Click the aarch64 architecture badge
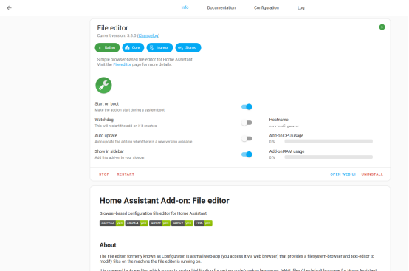This screenshot has width=409, height=271. [x=111, y=223]
